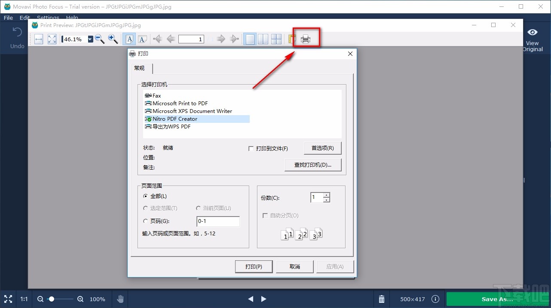Viewport: 551px width, 308px height.
Task: Maximize the Print Preview window
Action: pyautogui.click(x=493, y=25)
